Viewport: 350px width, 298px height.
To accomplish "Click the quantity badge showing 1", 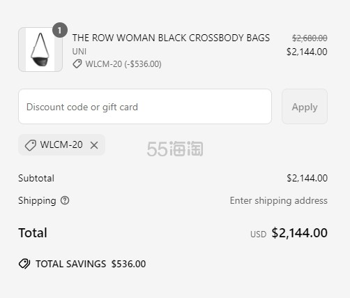I will [60, 30].
